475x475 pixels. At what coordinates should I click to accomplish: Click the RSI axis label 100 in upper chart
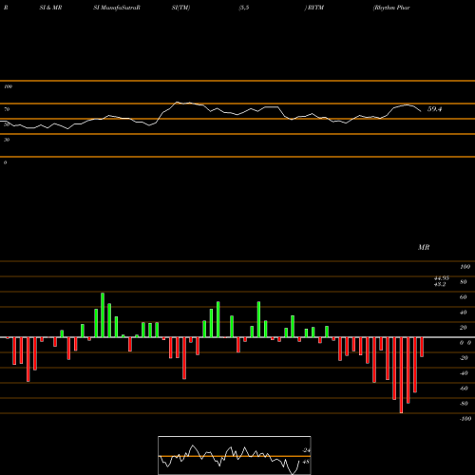tap(8, 86)
